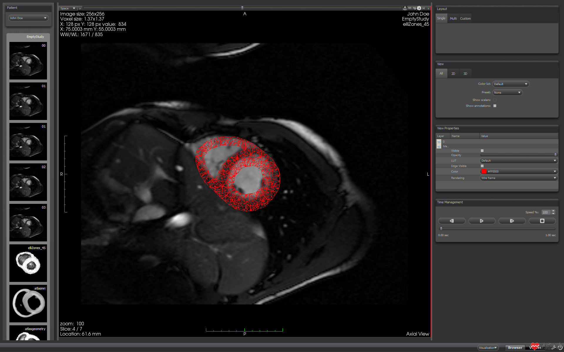Click the slice slider at top of view
This screenshot has width=564, height=352.
click(x=242, y=8)
